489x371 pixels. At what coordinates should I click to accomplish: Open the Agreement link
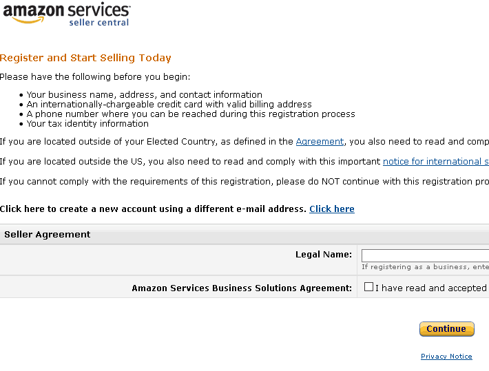click(320, 142)
